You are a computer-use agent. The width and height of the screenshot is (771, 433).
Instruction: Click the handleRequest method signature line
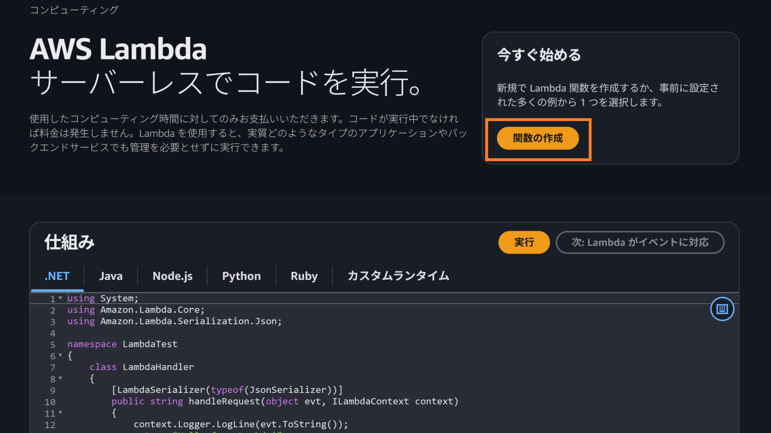[285, 401]
